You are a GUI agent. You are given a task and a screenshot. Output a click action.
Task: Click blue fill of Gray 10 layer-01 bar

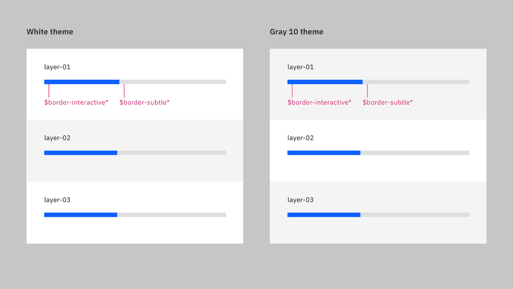point(325,82)
